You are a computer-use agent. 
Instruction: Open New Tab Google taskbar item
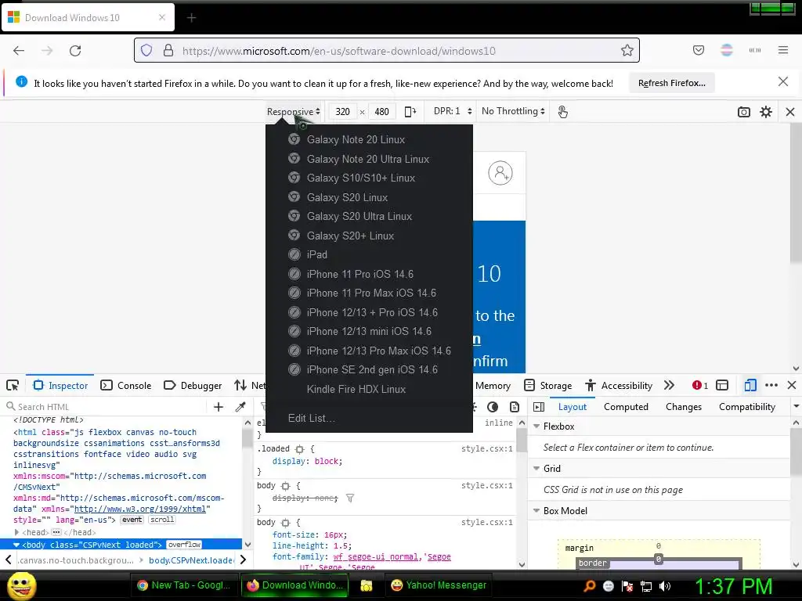point(185,585)
